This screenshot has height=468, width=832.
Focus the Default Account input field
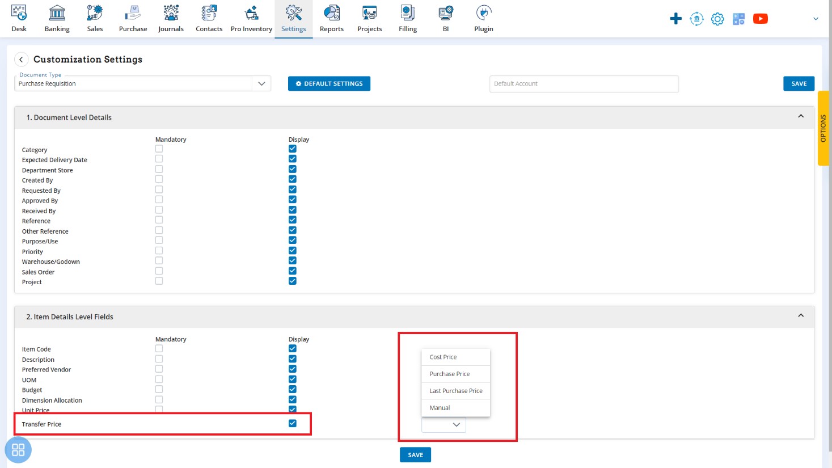pyautogui.click(x=584, y=83)
